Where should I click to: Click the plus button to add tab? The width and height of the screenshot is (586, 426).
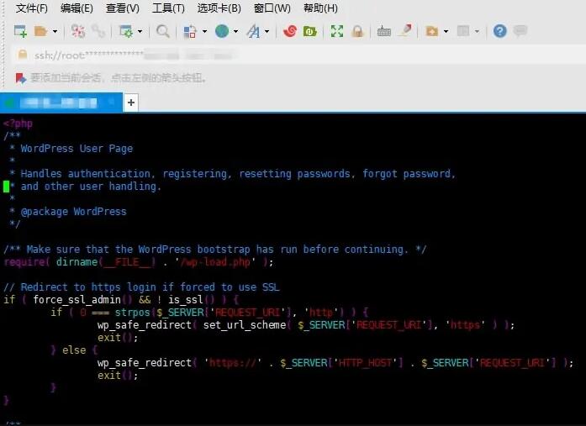coord(131,103)
